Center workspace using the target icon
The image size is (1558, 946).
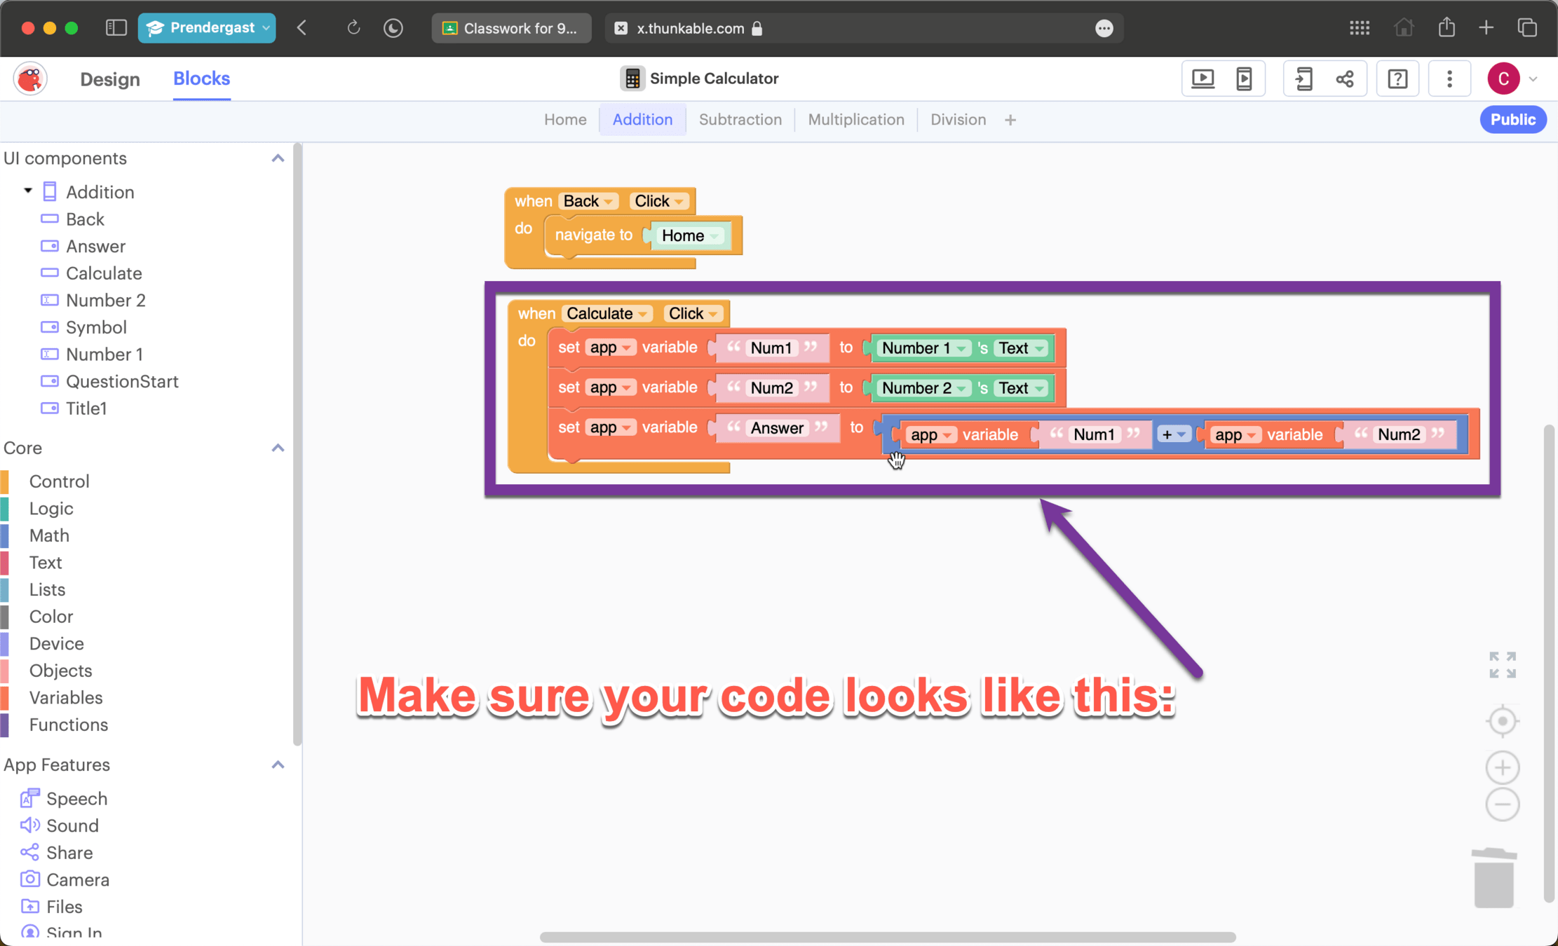point(1502,721)
